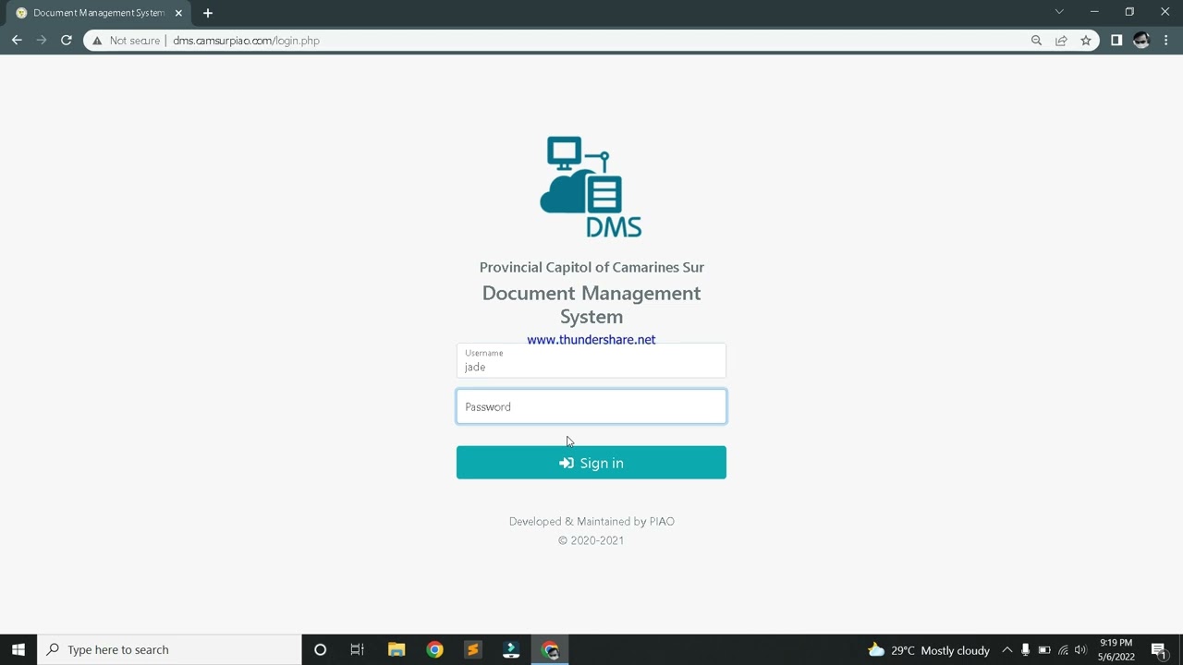Viewport: 1183px width, 665px height.
Task: Show hidden system tray icons chevron
Action: pos(1007,650)
